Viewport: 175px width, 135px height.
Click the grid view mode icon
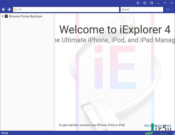(167, 10)
